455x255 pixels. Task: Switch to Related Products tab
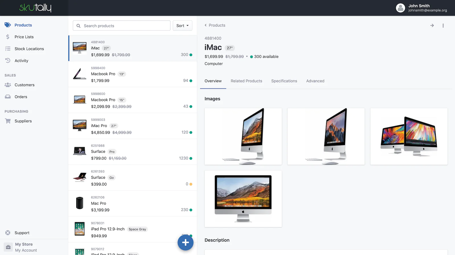[246, 81]
